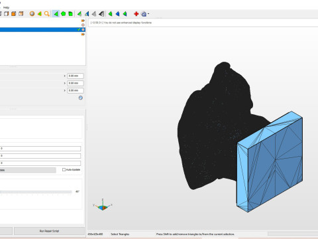Toggle the red circle icon on highlighted row

[83, 29]
